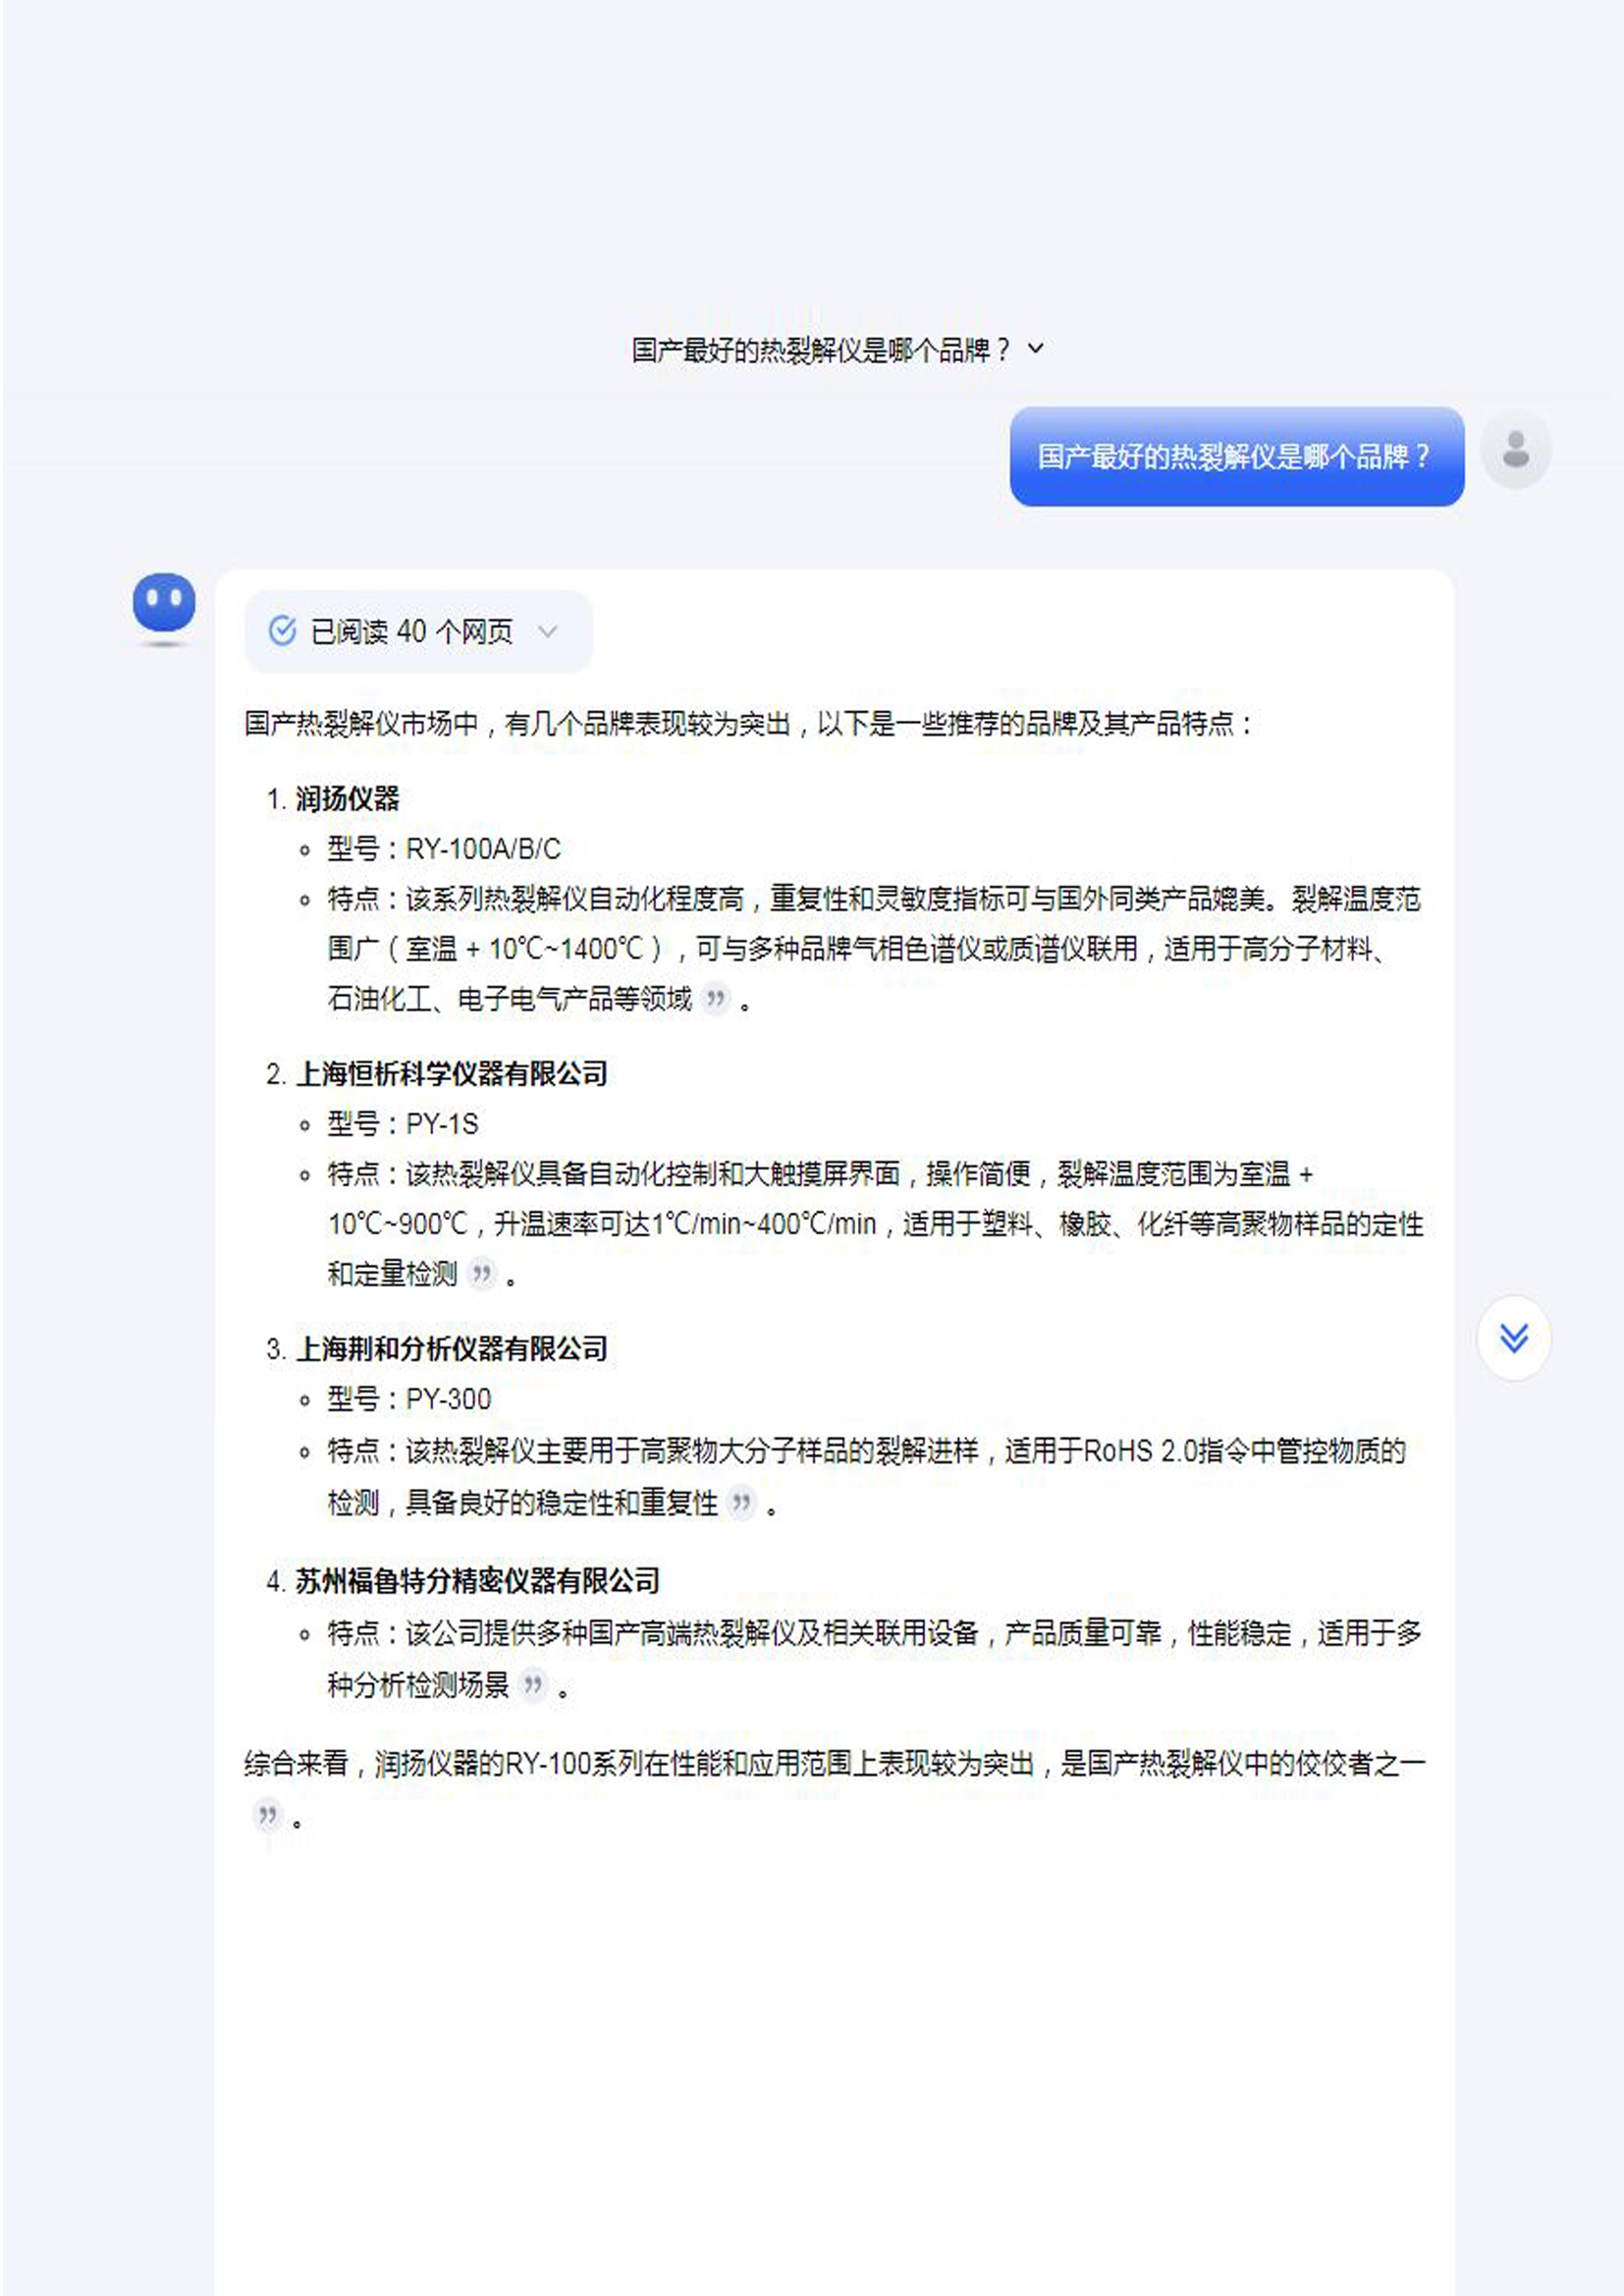
Task: Click the double-chevron jump to bottom button
Action: (x=1514, y=1338)
